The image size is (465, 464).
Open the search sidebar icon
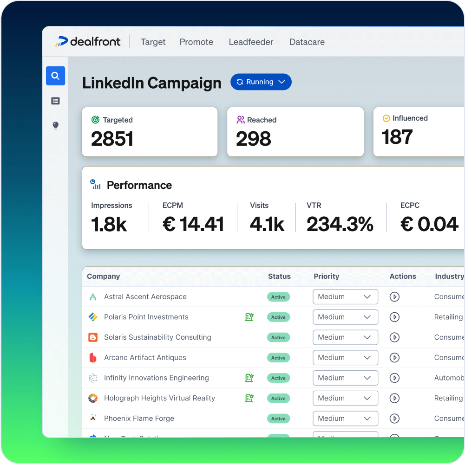click(x=55, y=76)
